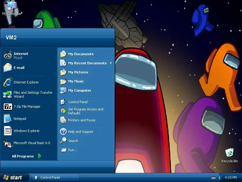
Task: Expand My Recent Documents submenu arrow
Action: [111, 63]
